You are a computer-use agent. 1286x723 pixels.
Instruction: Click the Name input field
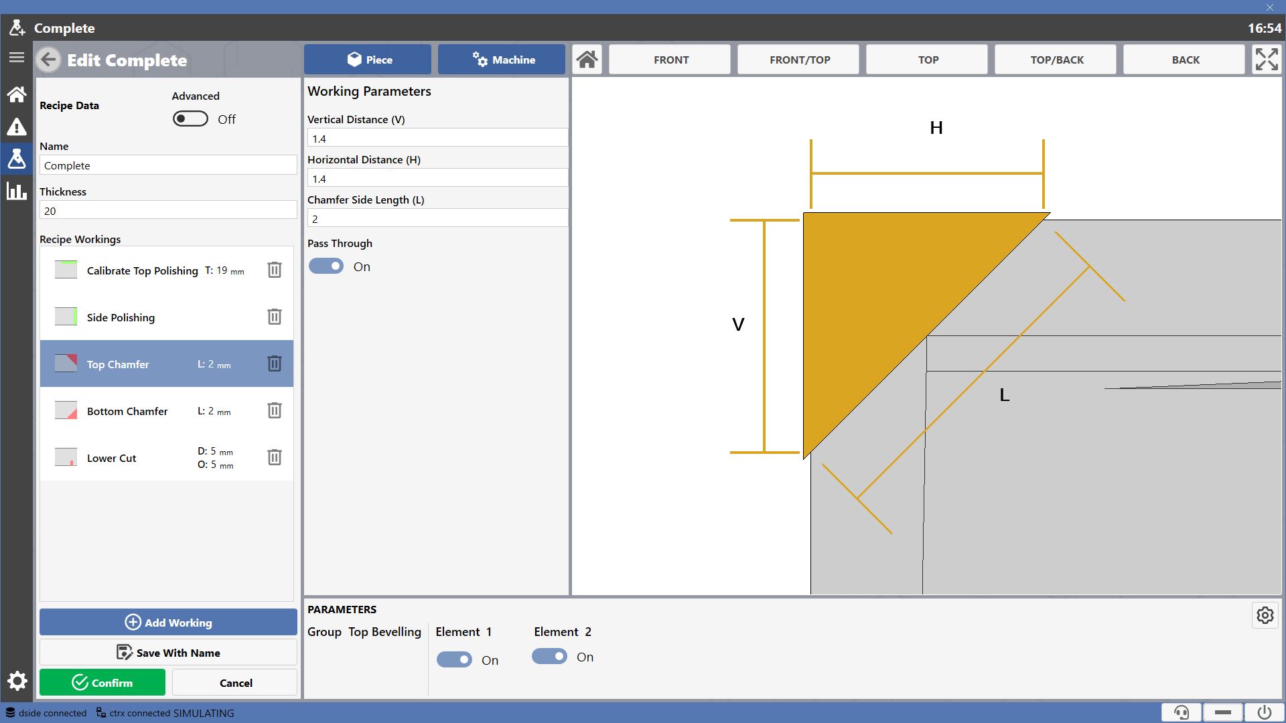pos(168,165)
